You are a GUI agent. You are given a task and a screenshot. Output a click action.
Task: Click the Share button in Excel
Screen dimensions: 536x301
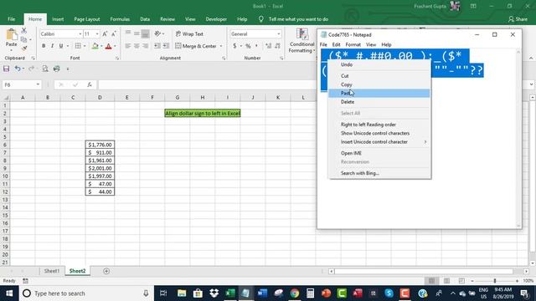[518, 19]
